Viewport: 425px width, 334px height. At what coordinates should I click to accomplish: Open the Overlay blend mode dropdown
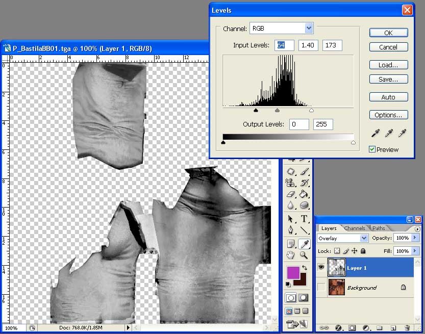tap(364, 238)
